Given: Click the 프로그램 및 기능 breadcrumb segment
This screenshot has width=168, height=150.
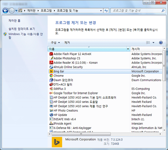Looking at the screenshot, I should 68,11.
